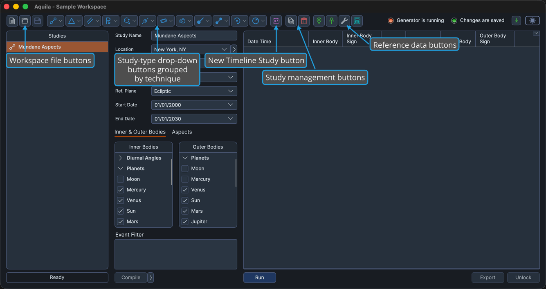Open the End Date picker dropdown

231,119
